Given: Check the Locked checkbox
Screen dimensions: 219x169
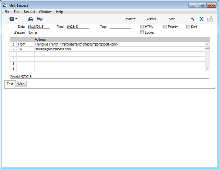Looking at the screenshot, I should pos(142,32).
